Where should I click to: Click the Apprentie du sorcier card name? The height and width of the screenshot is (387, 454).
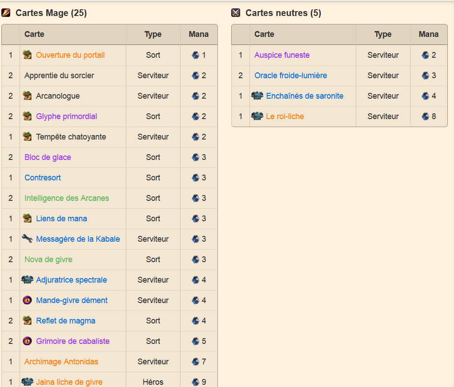[x=59, y=76]
